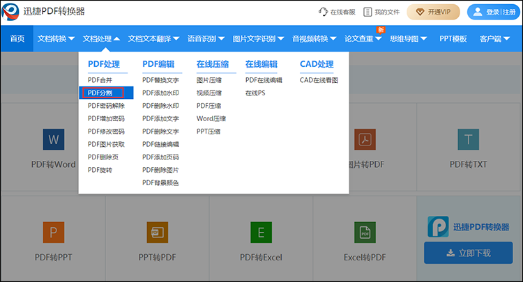Select PDF增加密码 menu item

(x=106, y=118)
